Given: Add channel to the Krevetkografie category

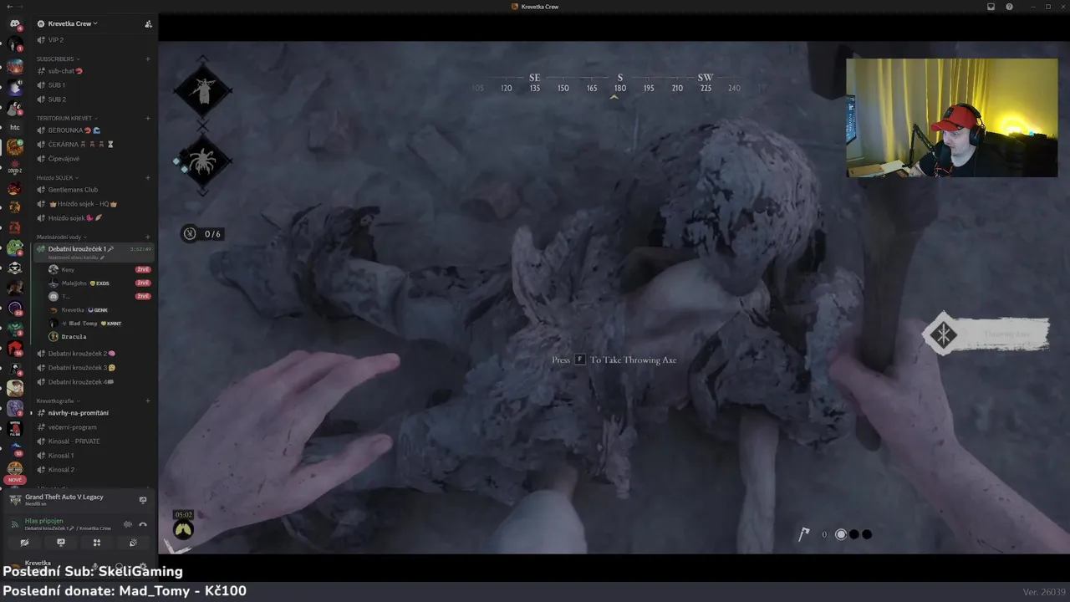Looking at the screenshot, I should click(148, 400).
